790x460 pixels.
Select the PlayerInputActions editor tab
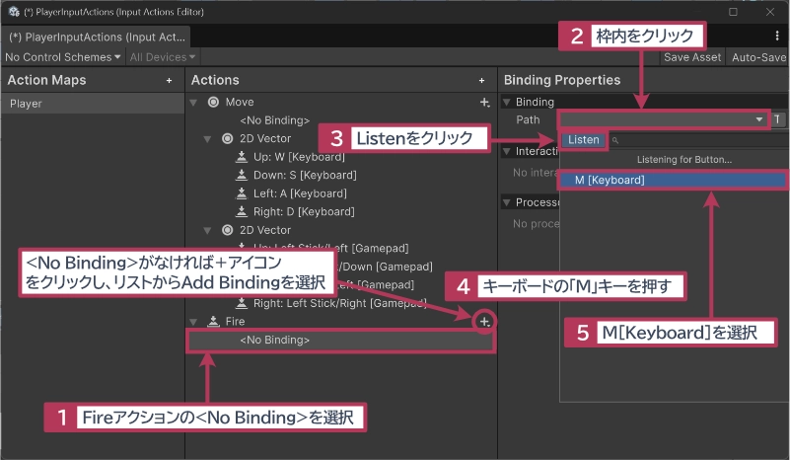[97, 36]
